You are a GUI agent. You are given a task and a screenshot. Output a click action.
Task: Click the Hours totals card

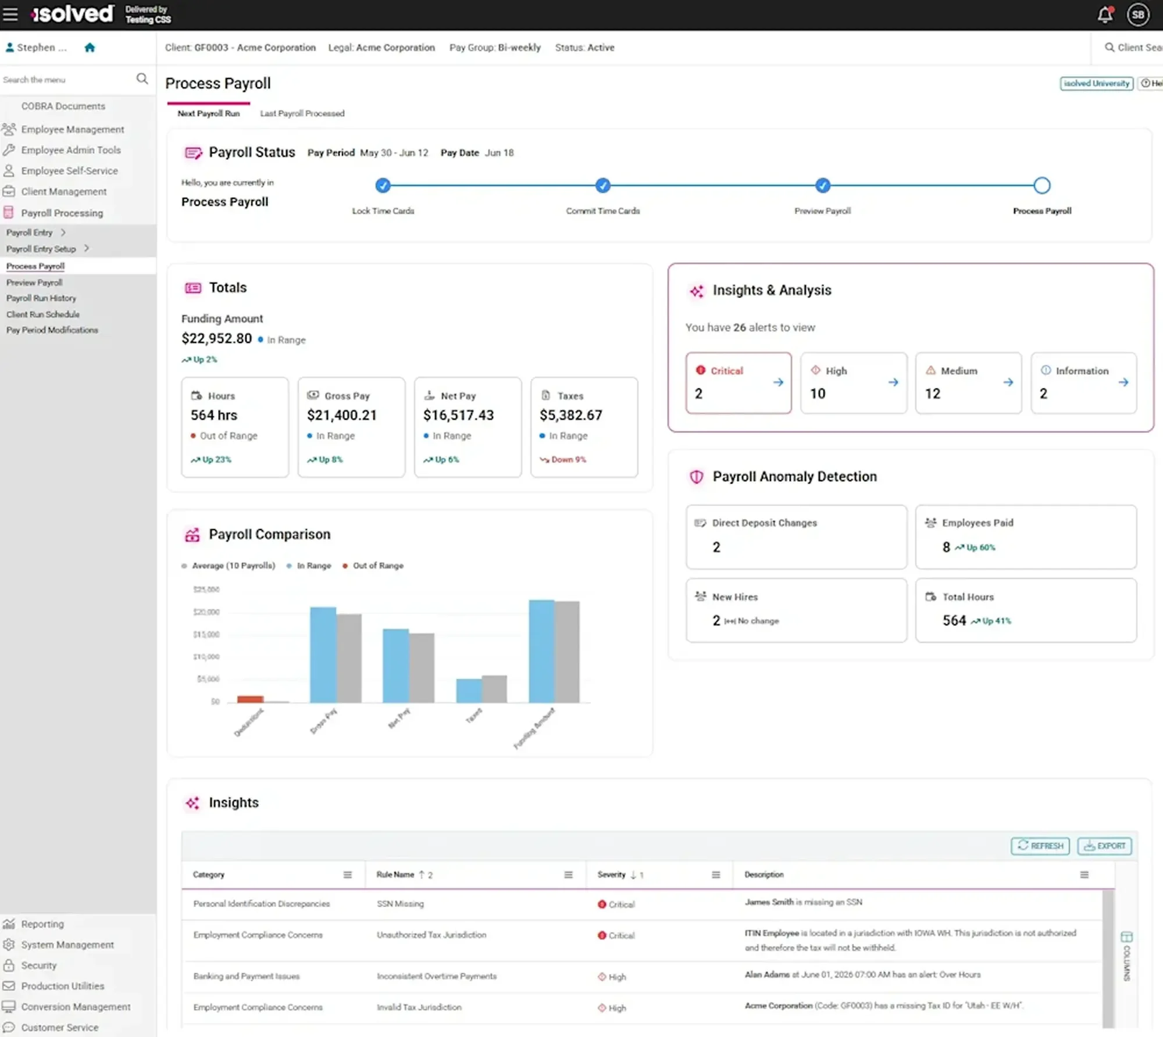[x=235, y=427]
